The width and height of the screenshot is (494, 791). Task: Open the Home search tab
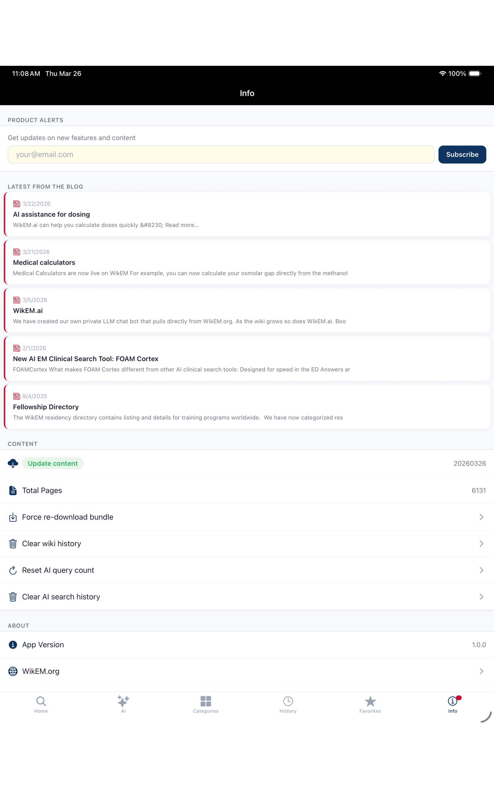coord(41,704)
